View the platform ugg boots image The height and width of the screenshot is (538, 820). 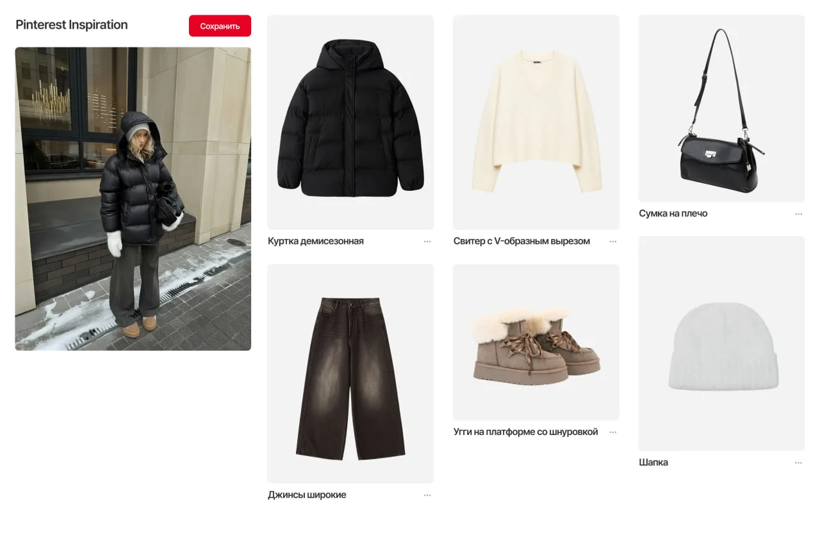click(x=536, y=342)
